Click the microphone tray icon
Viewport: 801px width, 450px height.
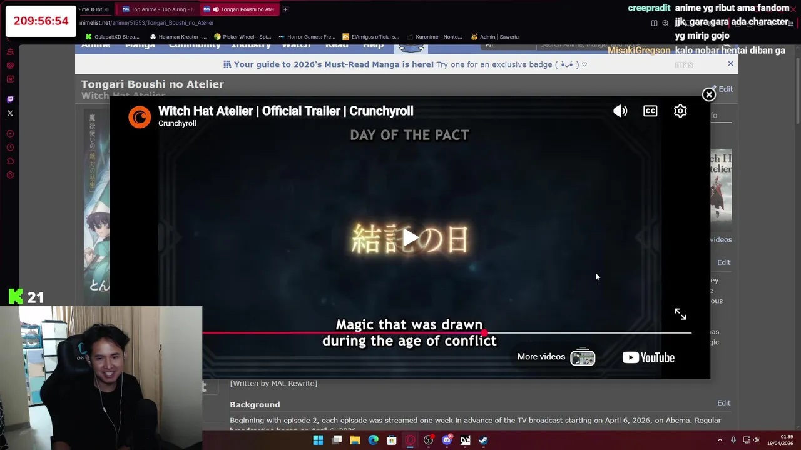point(733,440)
